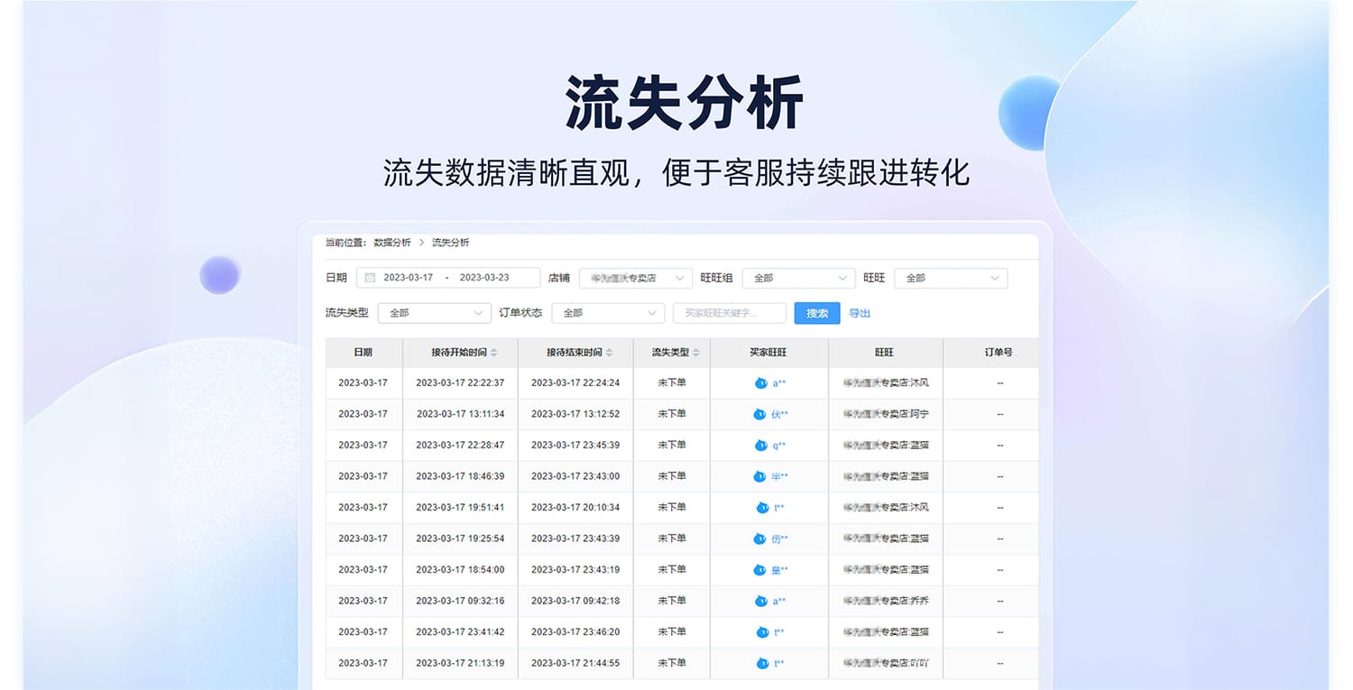The width and height of the screenshot is (1353, 690).
Task: Click the 导出 export link
Action: [860, 313]
